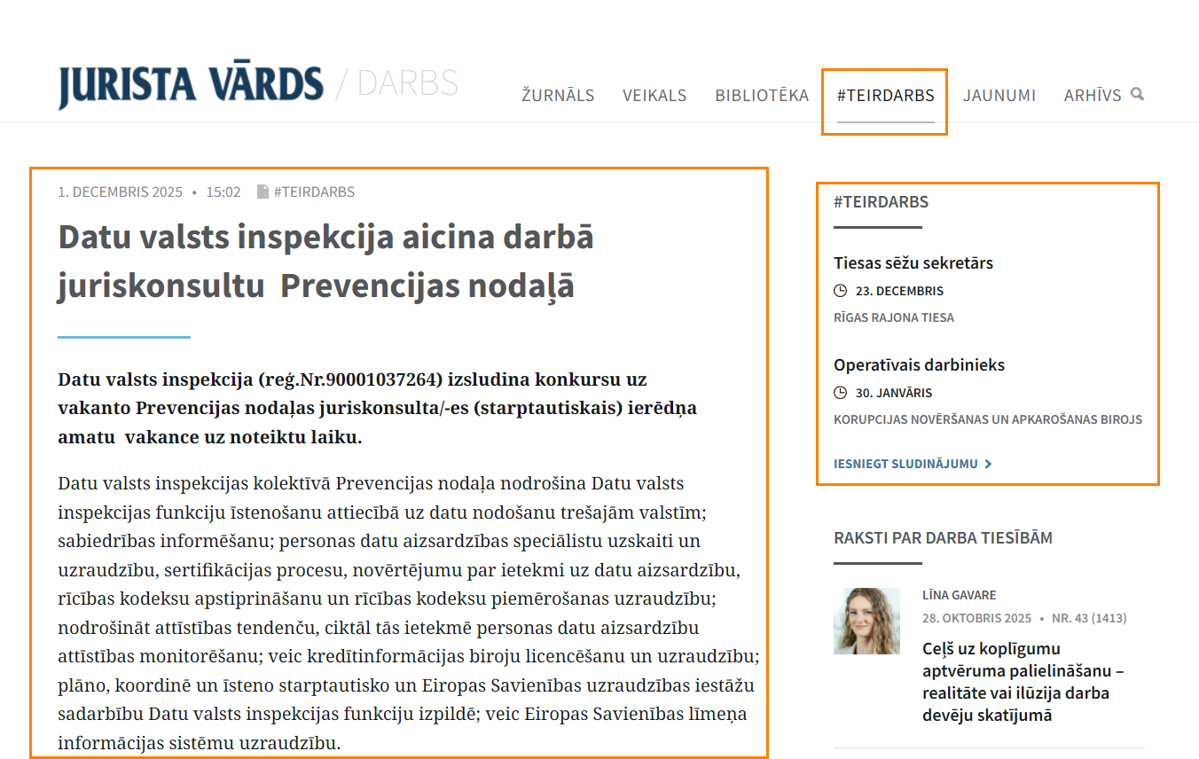Click the sidebar #TEIRDARBS heading
The image size is (1199, 759).
pos(881,202)
